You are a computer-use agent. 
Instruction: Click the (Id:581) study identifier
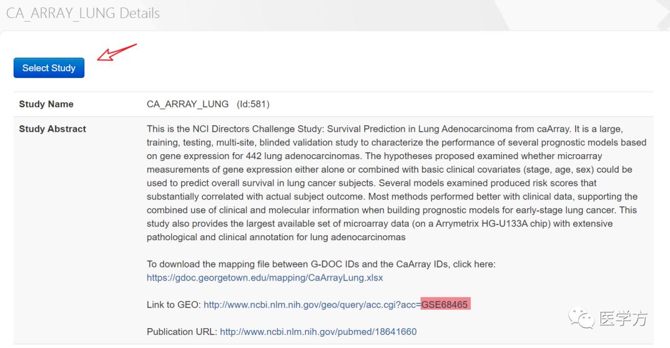(253, 104)
